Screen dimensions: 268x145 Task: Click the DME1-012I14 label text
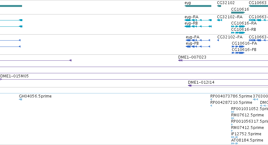tap(201, 82)
